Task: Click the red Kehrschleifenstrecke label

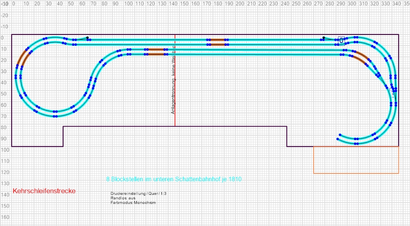Action: coord(44,191)
